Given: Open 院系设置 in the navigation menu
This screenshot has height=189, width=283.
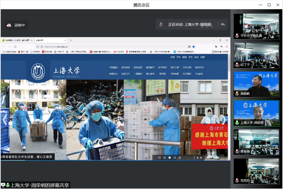Looking at the screenshot, I should tap(138, 67).
